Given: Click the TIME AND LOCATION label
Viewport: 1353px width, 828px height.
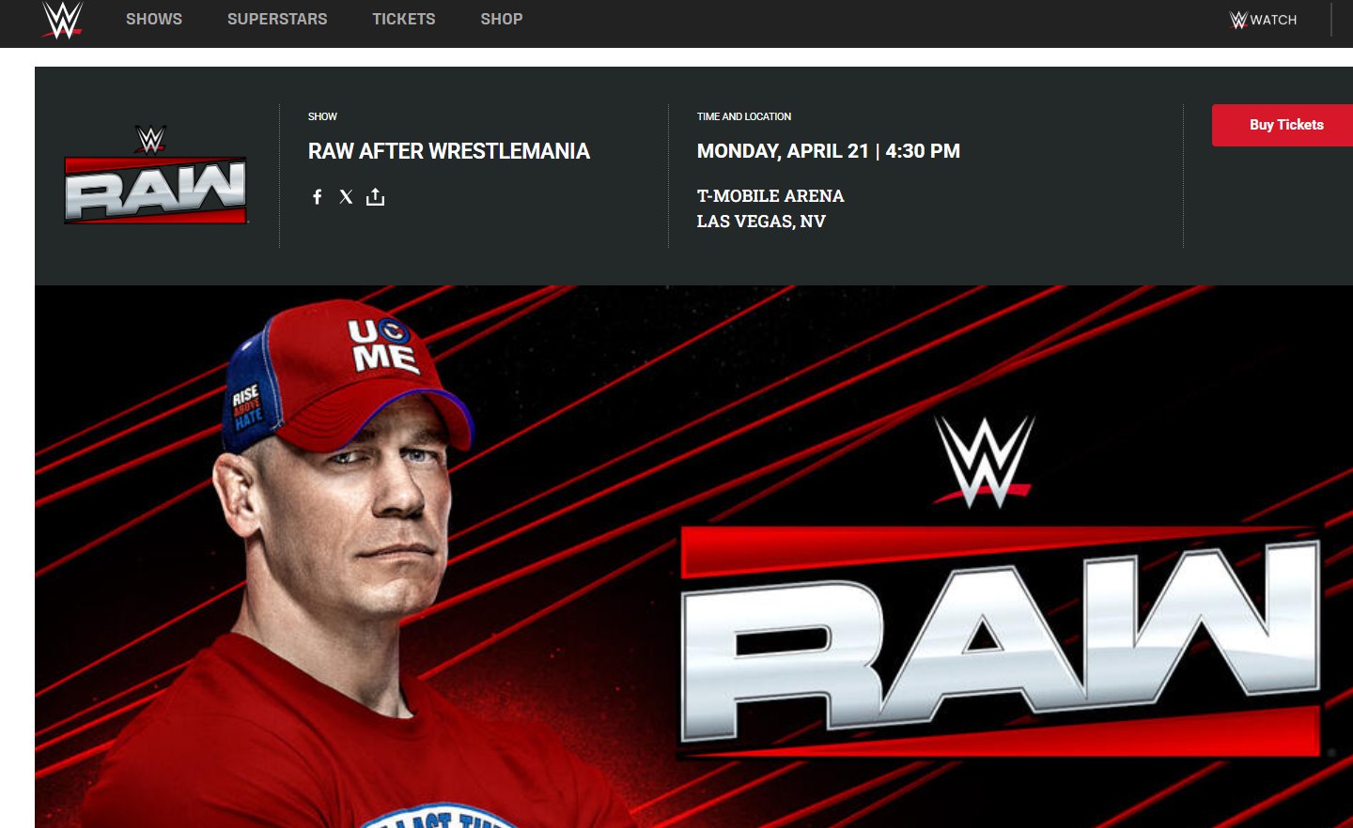Looking at the screenshot, I should tap(744, 116).
